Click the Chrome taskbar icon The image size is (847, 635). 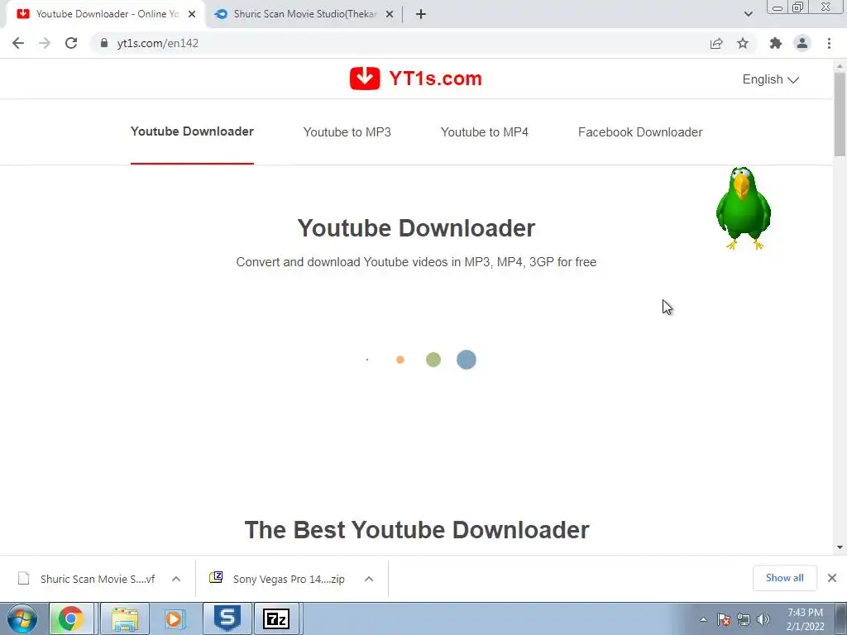(71, 618)
